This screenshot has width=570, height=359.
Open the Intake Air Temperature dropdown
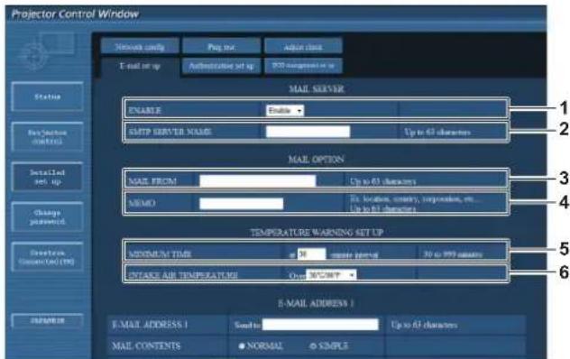click(x=331, y=275)
